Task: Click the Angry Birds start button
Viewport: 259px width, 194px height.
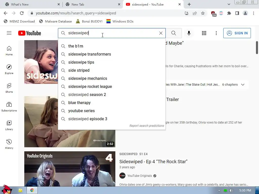Action: coord(6,189)
